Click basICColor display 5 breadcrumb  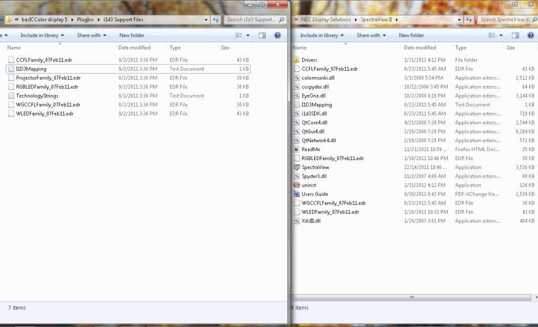tap(44, 19)
